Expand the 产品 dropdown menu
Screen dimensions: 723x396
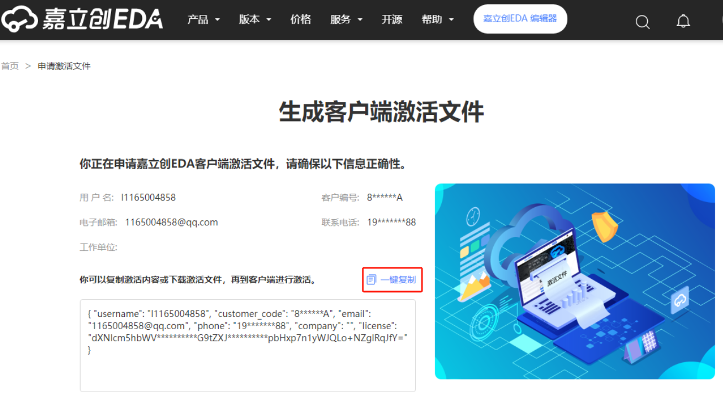click(203, 19)
